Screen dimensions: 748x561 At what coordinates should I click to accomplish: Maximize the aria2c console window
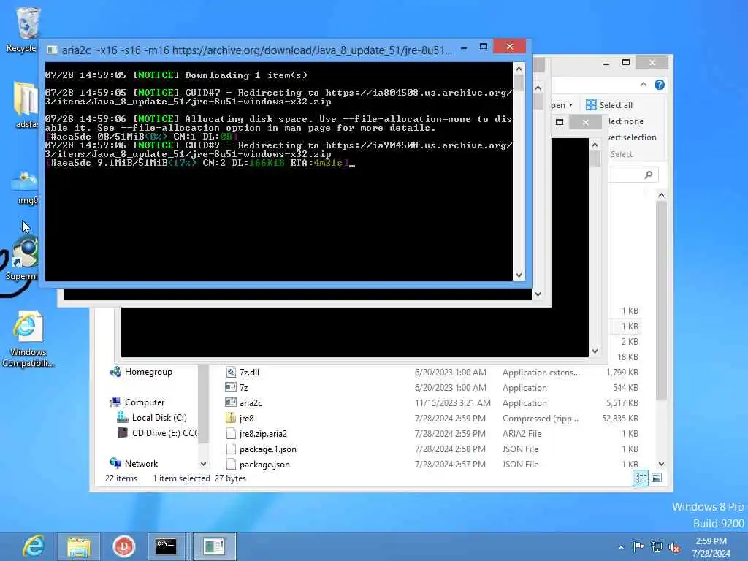[484, 47]
